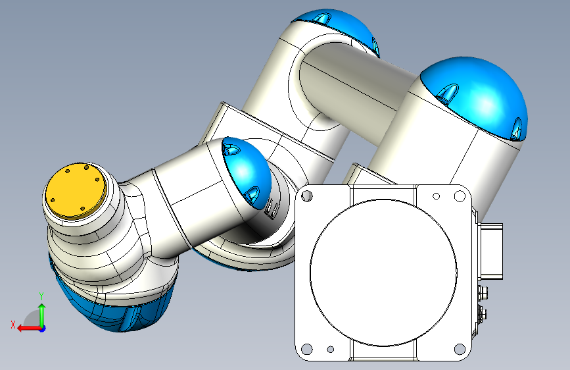Screen dimensions: 570x370
Task: Click the blue Z axis dot of triad
Action: pos(43,329)
